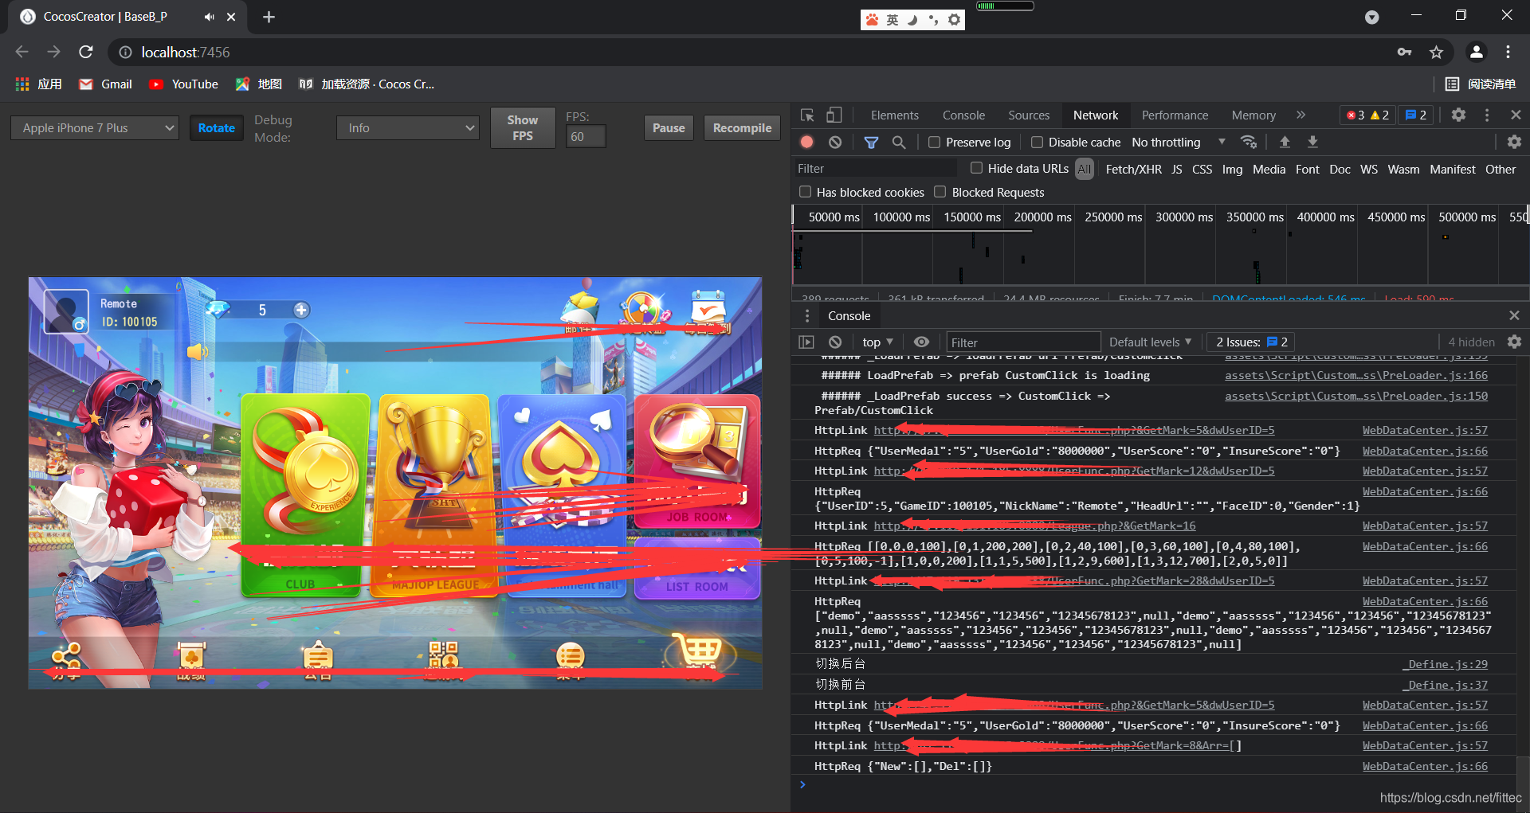Clear console icon
The width and height of the screenshot is (1530, 813).
coord(835,342)
